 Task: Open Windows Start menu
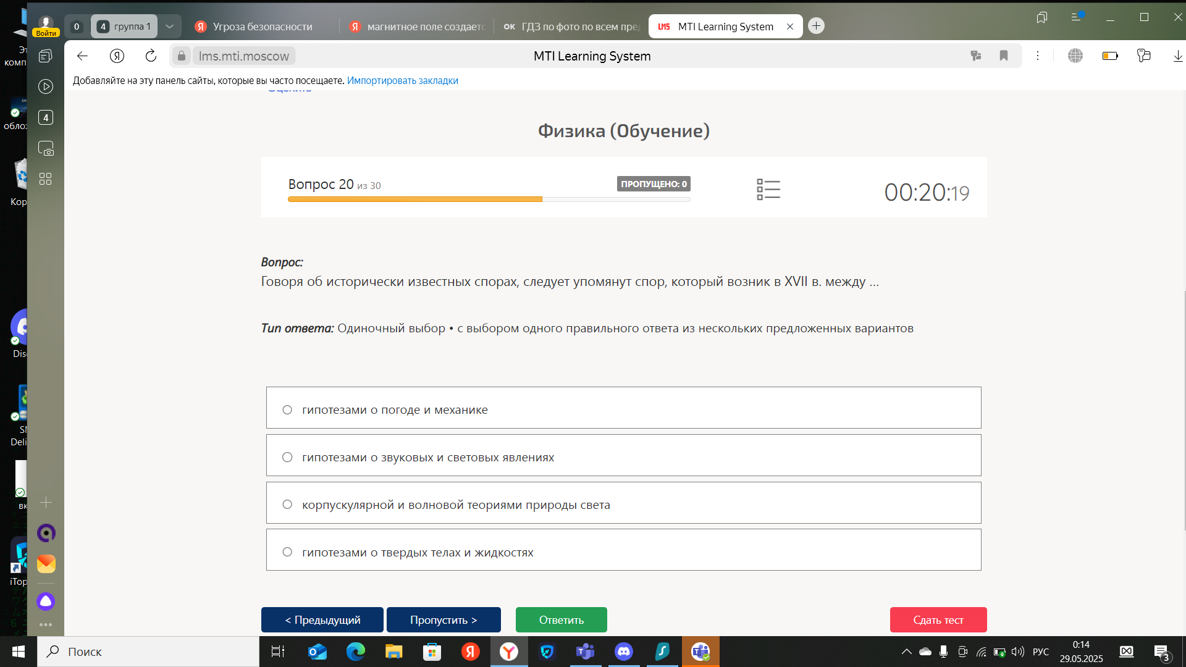click(19, 652)
